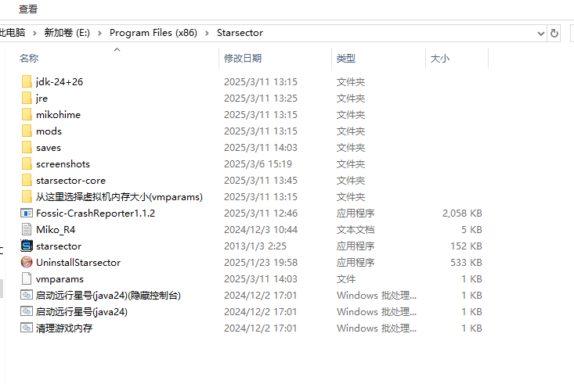Select the Fossic-CrashReporter1.1.2 application icon

tap(27, 213)
